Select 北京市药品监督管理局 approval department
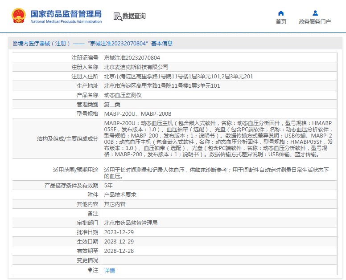 pos(131,223)
